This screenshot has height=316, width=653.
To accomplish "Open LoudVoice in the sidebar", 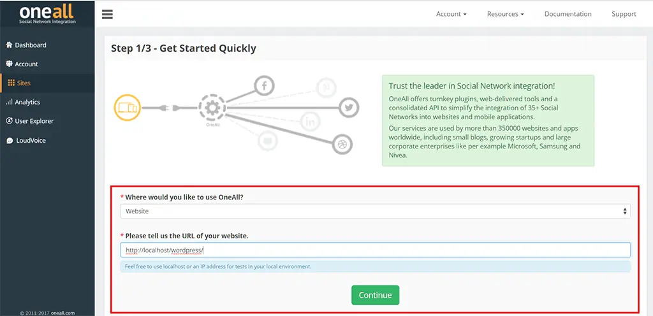I will [x=47, y=141].
